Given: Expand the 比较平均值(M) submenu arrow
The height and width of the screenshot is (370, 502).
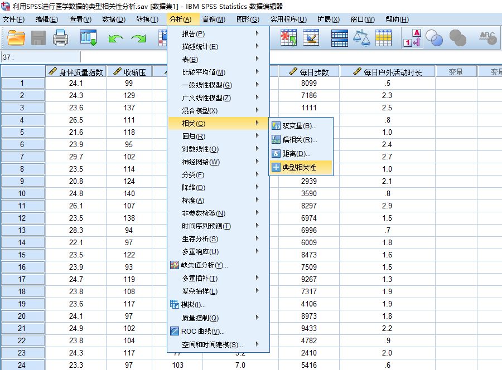Looking at the screenshot, I should (x=257, y=72).
